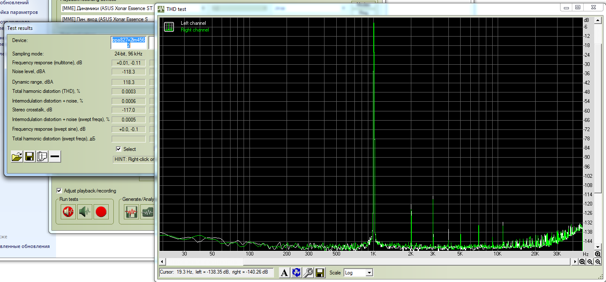The height and width of the screenshot is (282, 606).
Task: Click vertical scrollbar up arrow in THD test
Action: pos(598,20)
